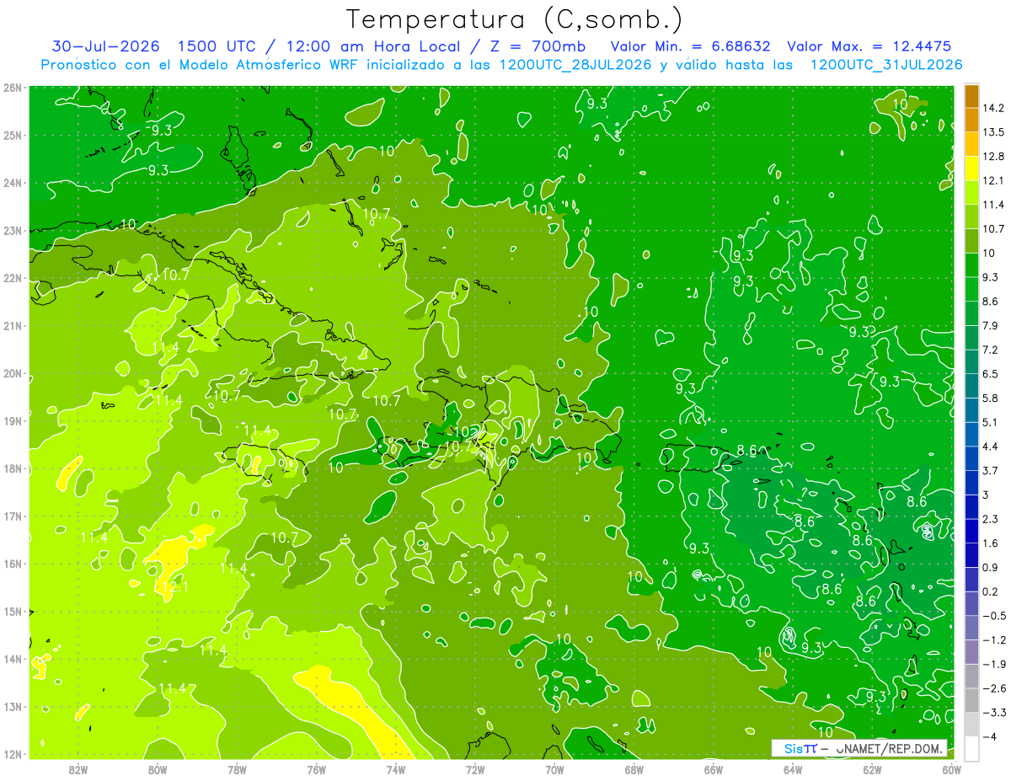This screenshot has height=781, width=1011.
Task: Click the ONAMET/REP.DOM. source label
Action: point(888,748)
